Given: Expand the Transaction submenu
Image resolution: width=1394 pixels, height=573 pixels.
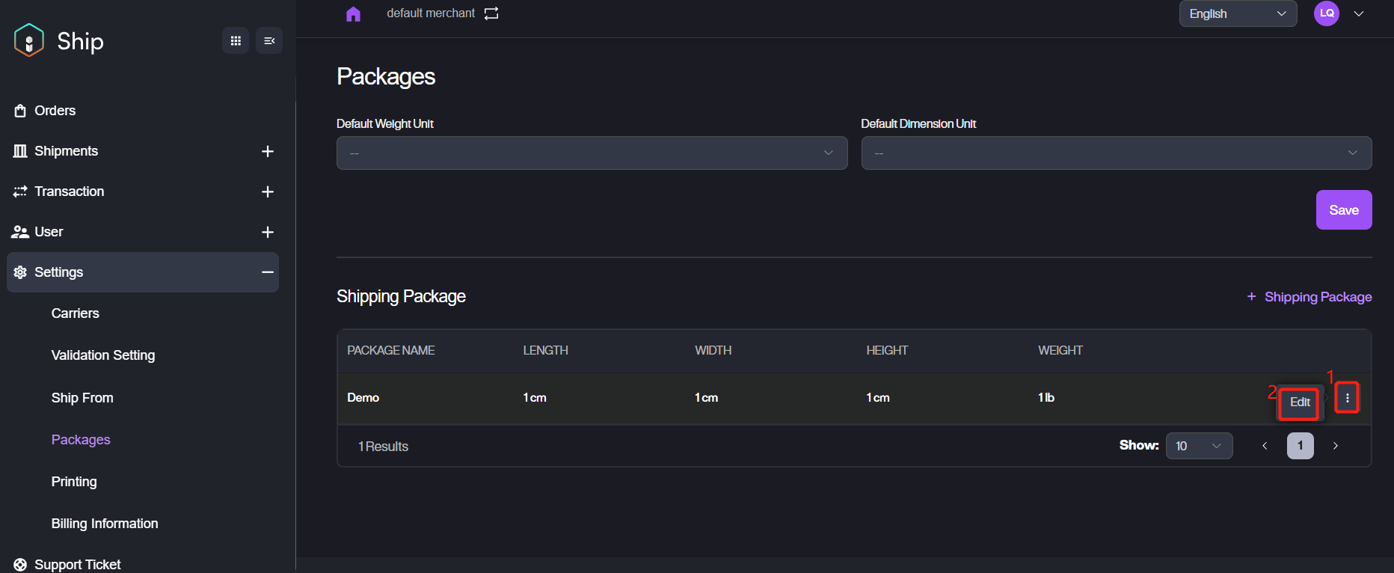Looking at the screenshot, I should pyautogui.click(x=268, y=191).
